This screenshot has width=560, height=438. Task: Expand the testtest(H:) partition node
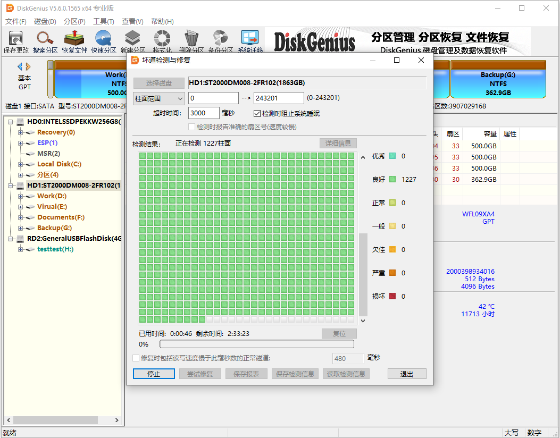coord(20,249)
